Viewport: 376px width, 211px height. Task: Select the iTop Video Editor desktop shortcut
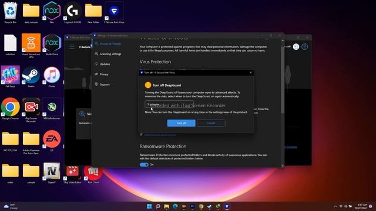pyautogui.click(x=72, y=175)
